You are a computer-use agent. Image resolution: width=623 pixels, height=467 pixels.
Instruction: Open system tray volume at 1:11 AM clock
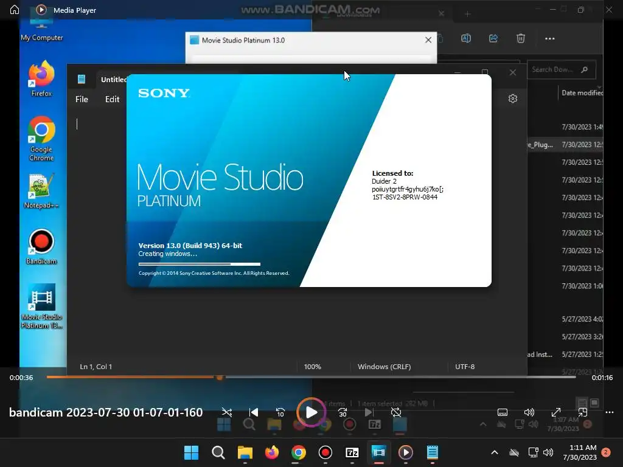tap(548, 452)
